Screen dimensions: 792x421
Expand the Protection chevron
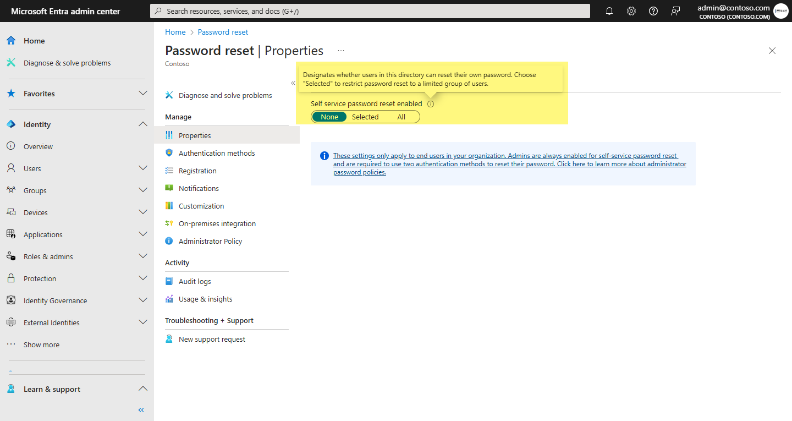click(x=143, y=278)
